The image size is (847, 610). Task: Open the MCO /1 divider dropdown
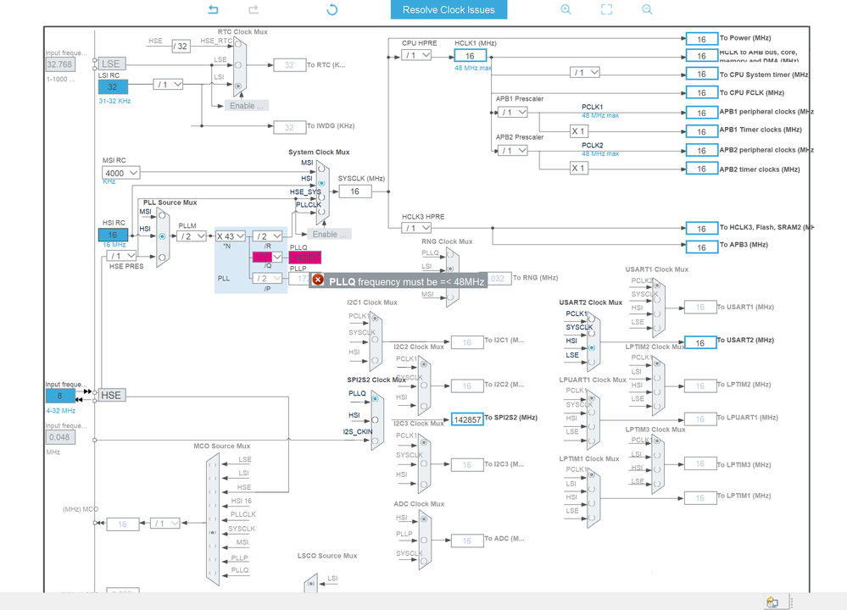(164, 524)
